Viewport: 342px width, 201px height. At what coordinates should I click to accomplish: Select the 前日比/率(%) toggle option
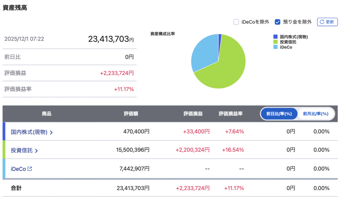[x=279, y=114]
